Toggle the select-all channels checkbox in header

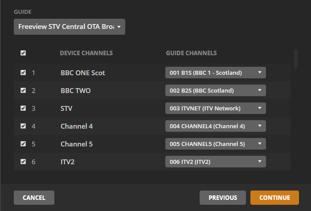point(23,53)
